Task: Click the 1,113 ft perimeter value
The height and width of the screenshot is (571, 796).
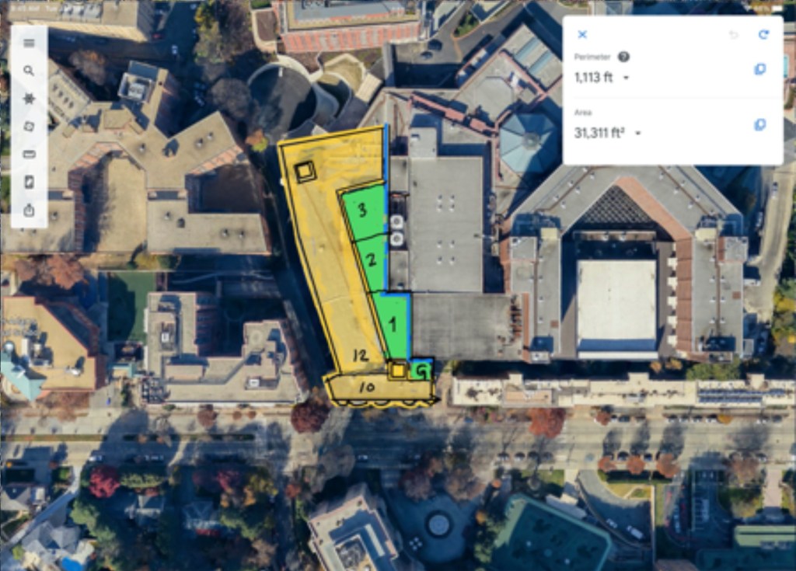Action: click(x=593, y=77)
